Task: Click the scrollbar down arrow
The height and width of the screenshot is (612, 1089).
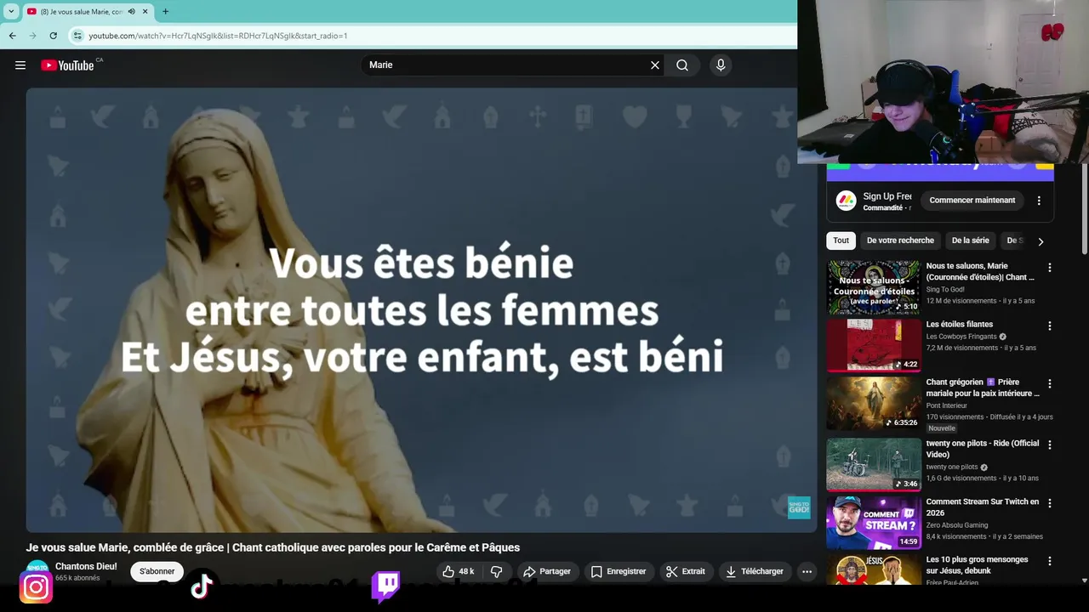Action: (1084, 581)
